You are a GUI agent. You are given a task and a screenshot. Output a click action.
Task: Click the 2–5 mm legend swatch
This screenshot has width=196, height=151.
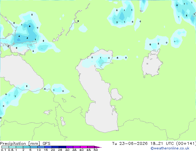pyautogui.click(x=27, y=147)
